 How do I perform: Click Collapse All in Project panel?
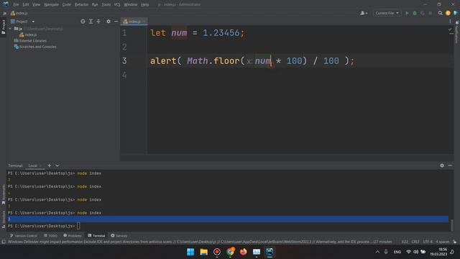tap(98, 22)
